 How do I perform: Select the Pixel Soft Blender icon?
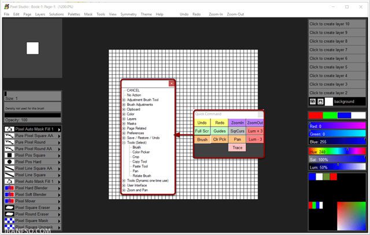(x=9, y=194)
